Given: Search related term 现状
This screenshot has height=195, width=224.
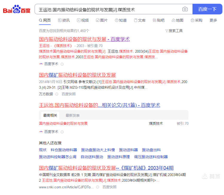Looking at the screenshot, I should [43, 150].
